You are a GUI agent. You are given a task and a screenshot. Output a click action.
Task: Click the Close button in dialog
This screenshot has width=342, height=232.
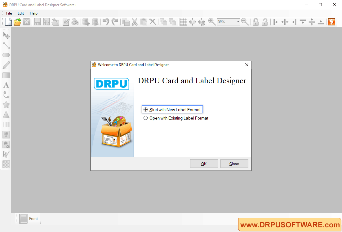[234, 164]
